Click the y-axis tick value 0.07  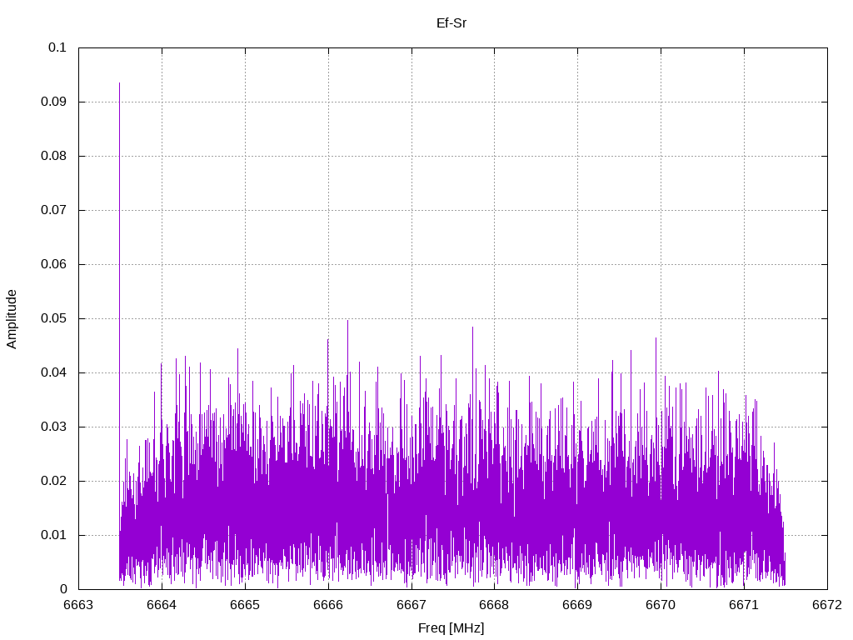point(53,210)
